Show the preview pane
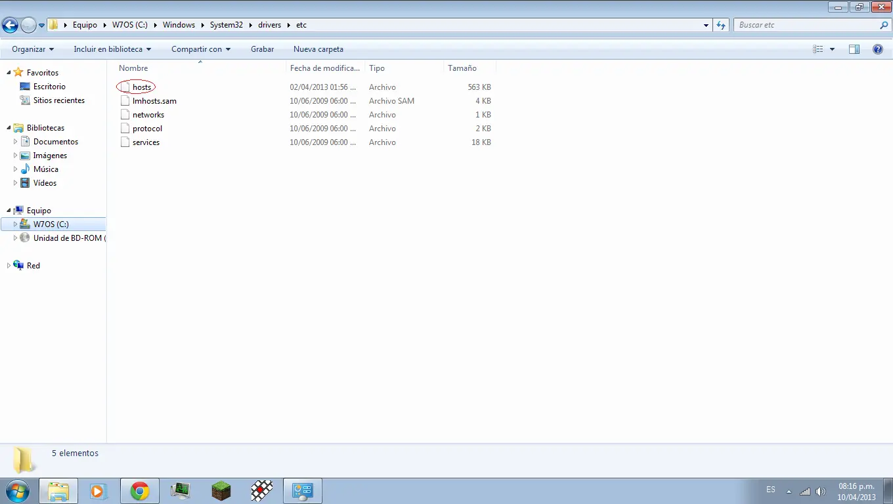The height and width of the screenshot is (504, 893). [854, 49]
